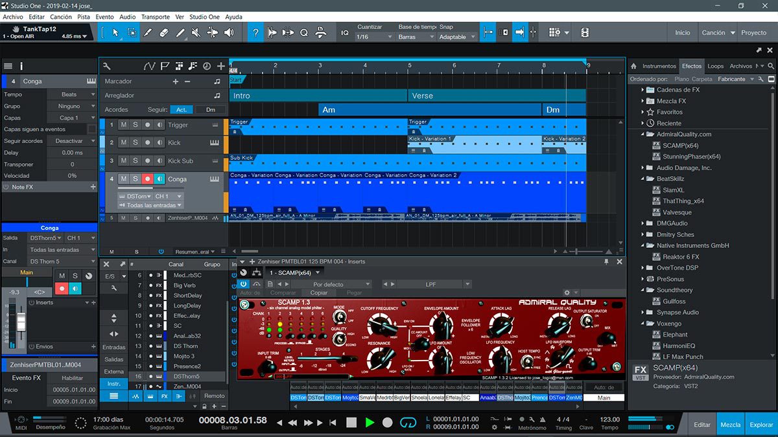Mute the Trigger track
The width and height of the screenshot is (778, 437).
click(x=123, y=125)
